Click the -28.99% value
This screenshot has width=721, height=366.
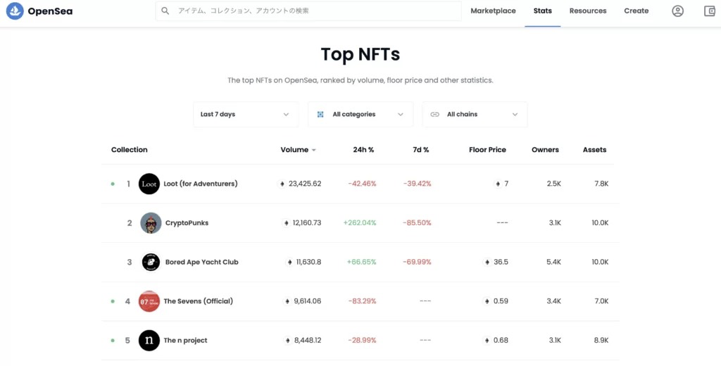click(363, 340)
